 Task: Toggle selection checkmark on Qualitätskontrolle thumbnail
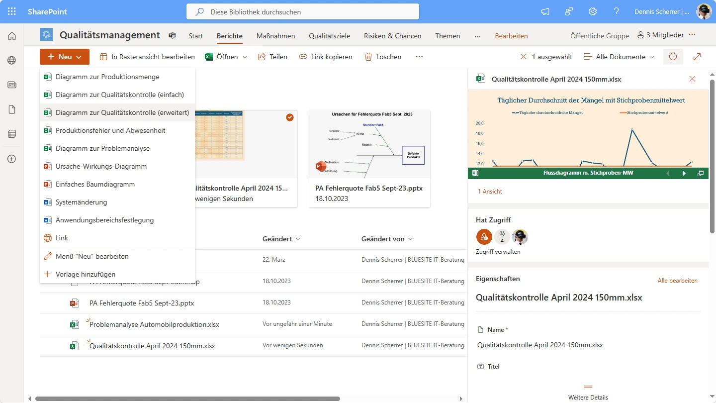290,117
